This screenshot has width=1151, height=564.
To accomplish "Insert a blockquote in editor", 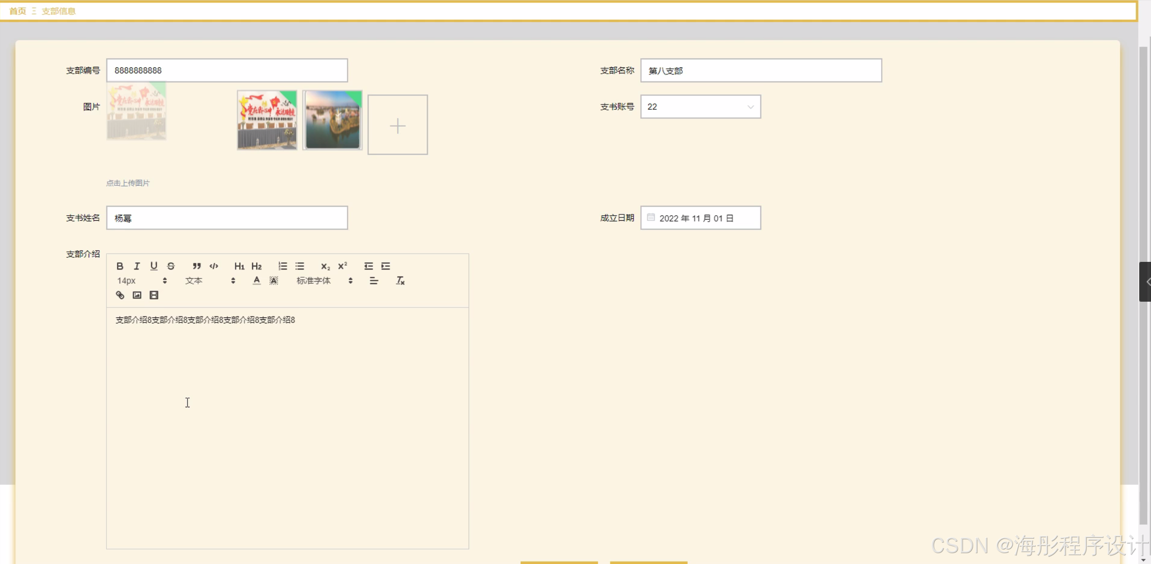I will tap(197, 266).
